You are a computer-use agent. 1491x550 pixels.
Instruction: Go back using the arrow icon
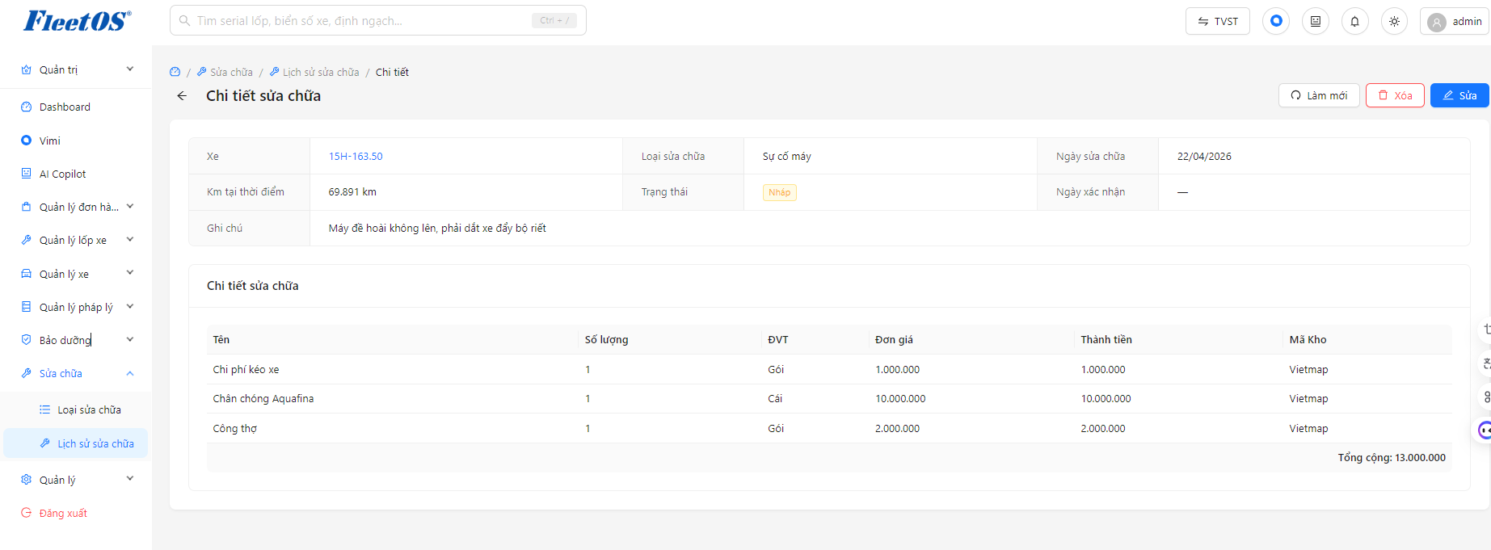pos(182,96)
